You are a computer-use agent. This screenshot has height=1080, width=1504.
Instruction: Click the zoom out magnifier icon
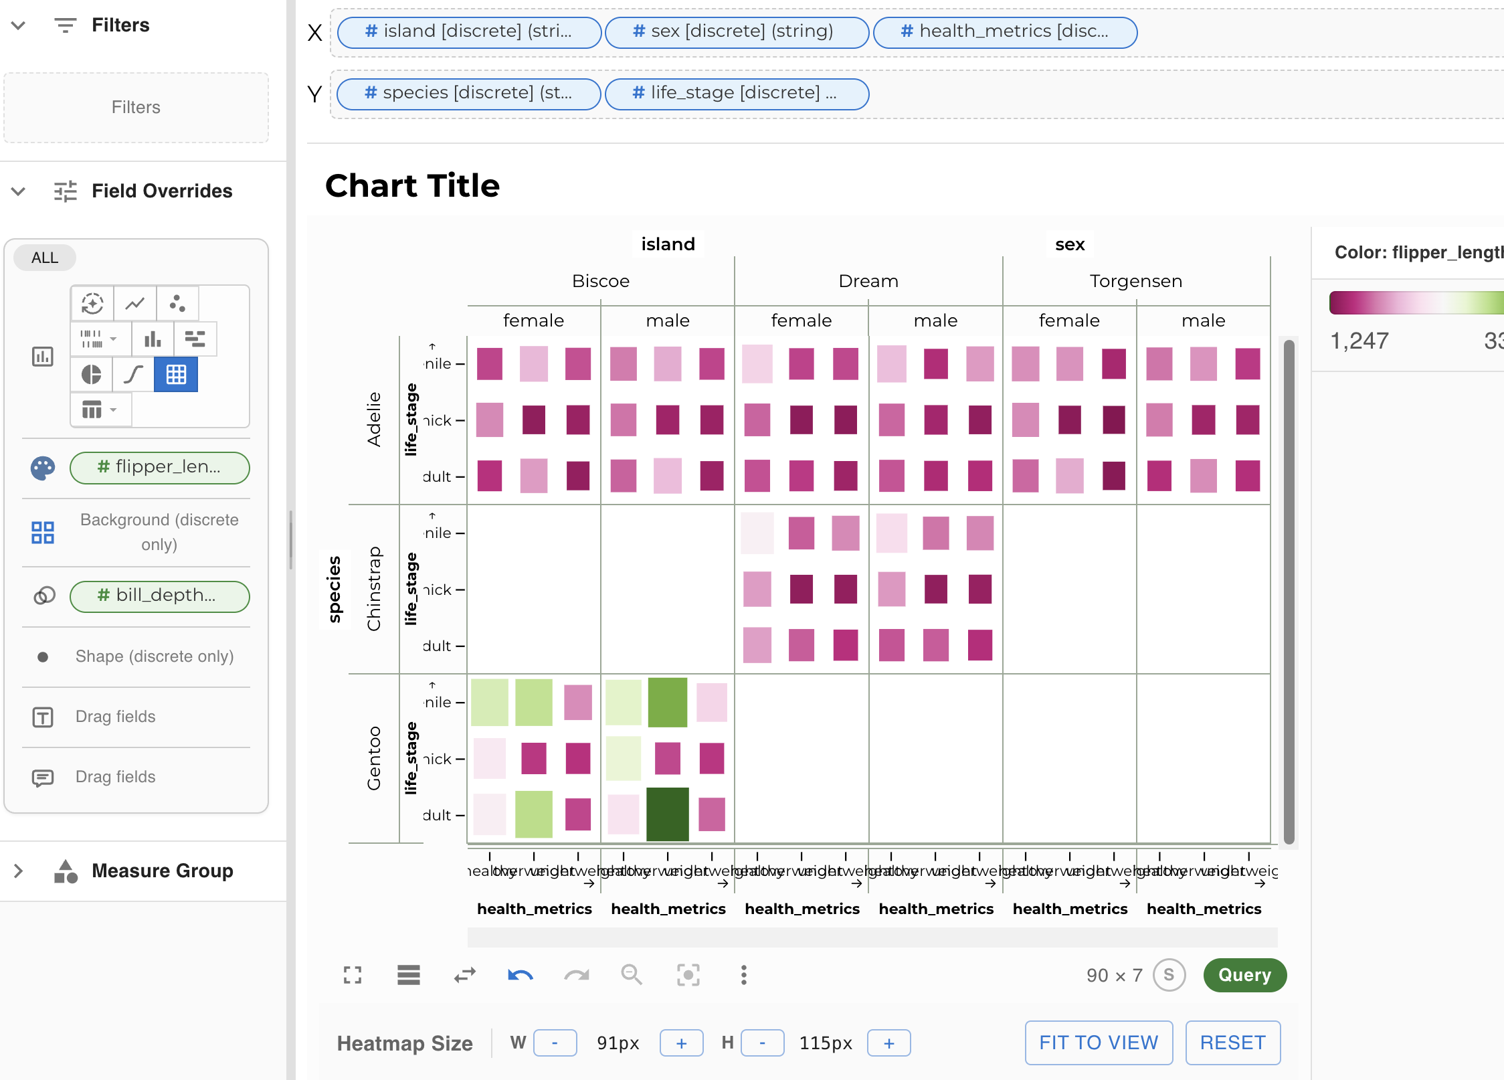click(x=632, y=975)
